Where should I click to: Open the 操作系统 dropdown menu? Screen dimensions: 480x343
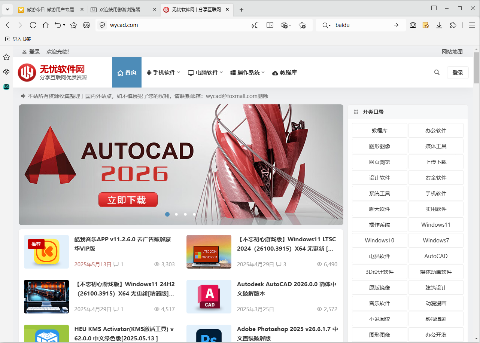pos(247,72)
